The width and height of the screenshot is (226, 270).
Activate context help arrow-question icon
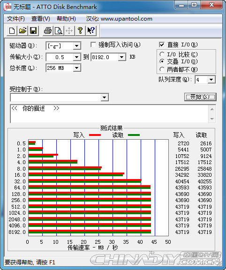click(x=91, y=31)
